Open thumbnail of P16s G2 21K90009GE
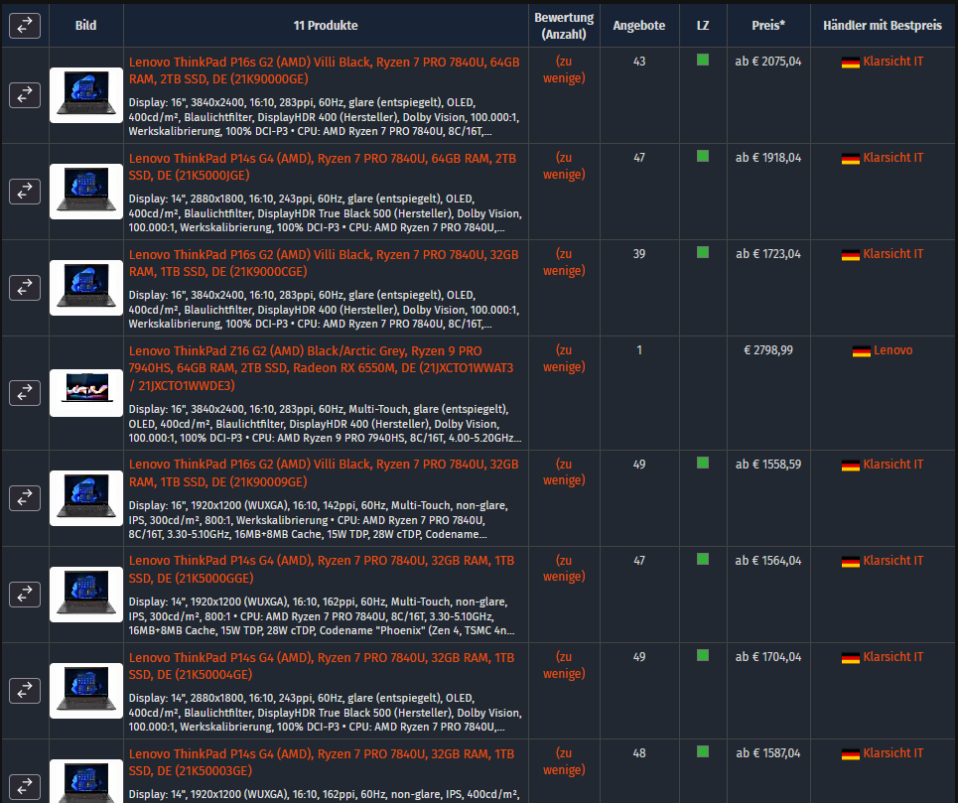958x803 pixels. [86, 498]
